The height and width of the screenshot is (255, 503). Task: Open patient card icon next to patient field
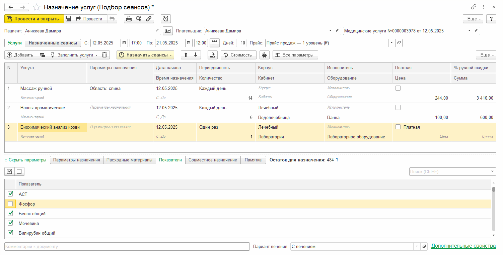click(x=168, y=31)
